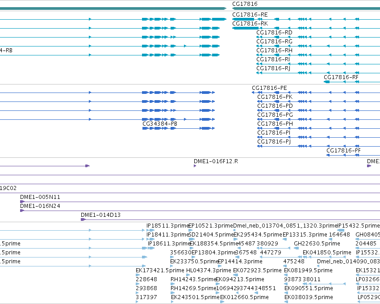Open the CG17816-PF protein label
Viewport: 380px width, 304px height.
[343, 151]
